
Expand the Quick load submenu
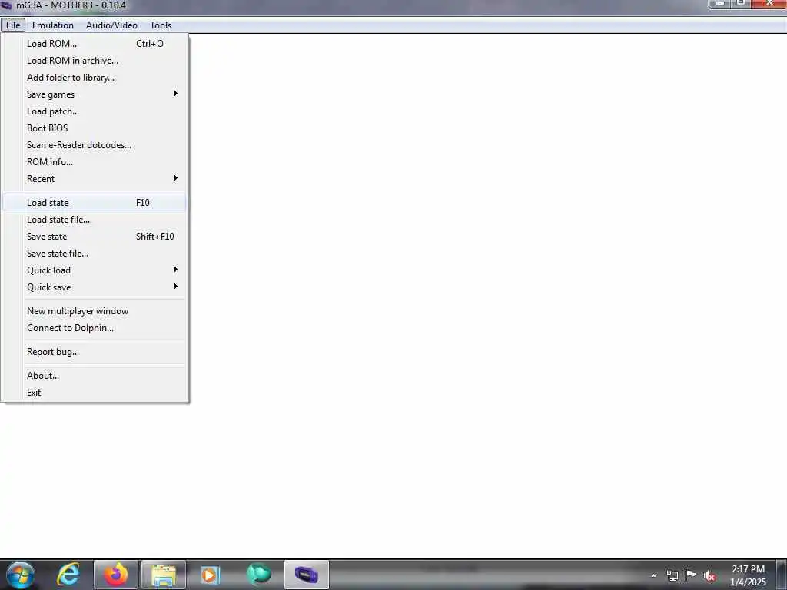tap(95, 270)
